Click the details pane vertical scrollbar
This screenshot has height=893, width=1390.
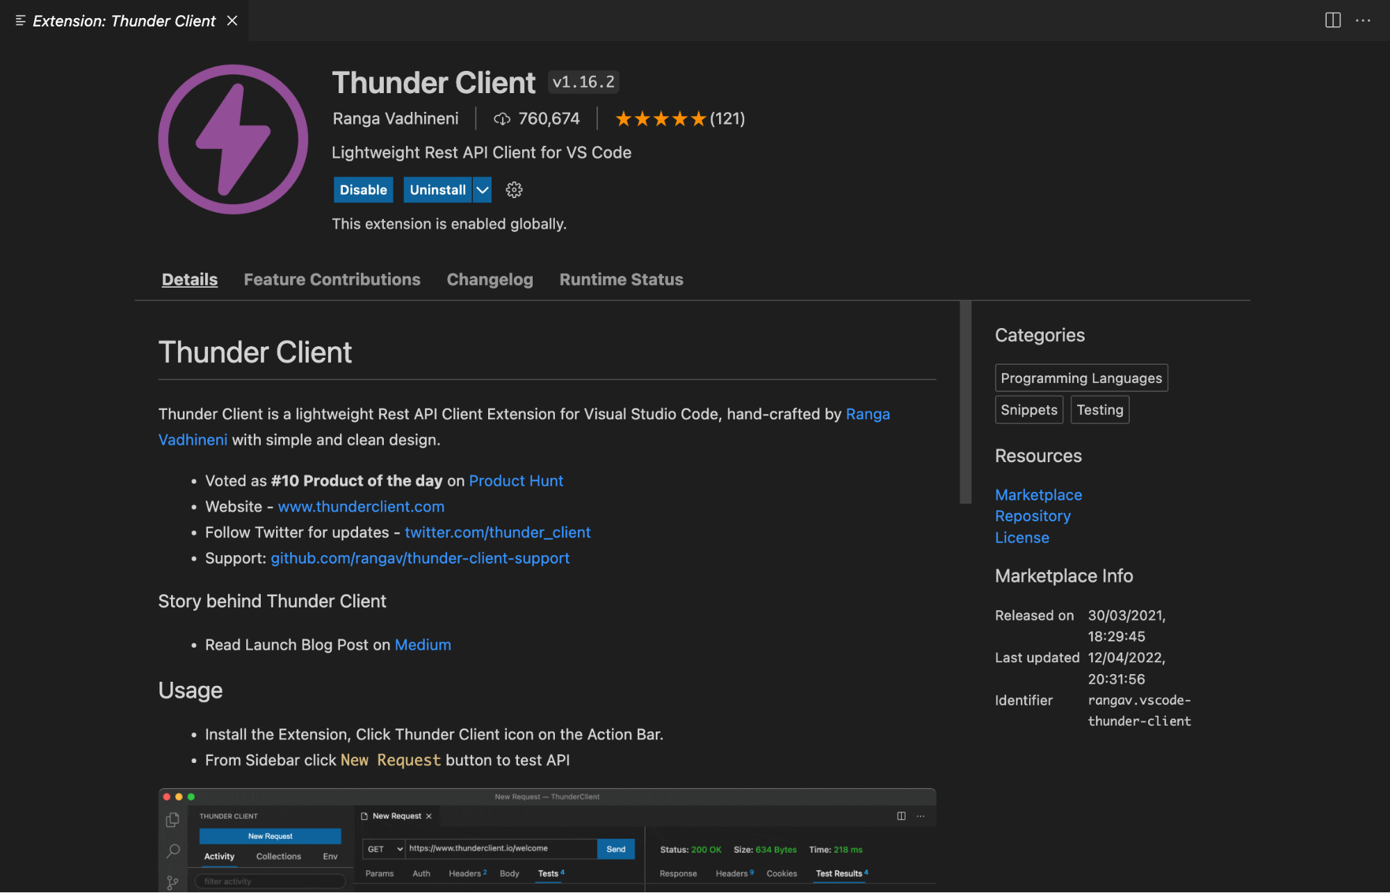[x=965, y=403]
